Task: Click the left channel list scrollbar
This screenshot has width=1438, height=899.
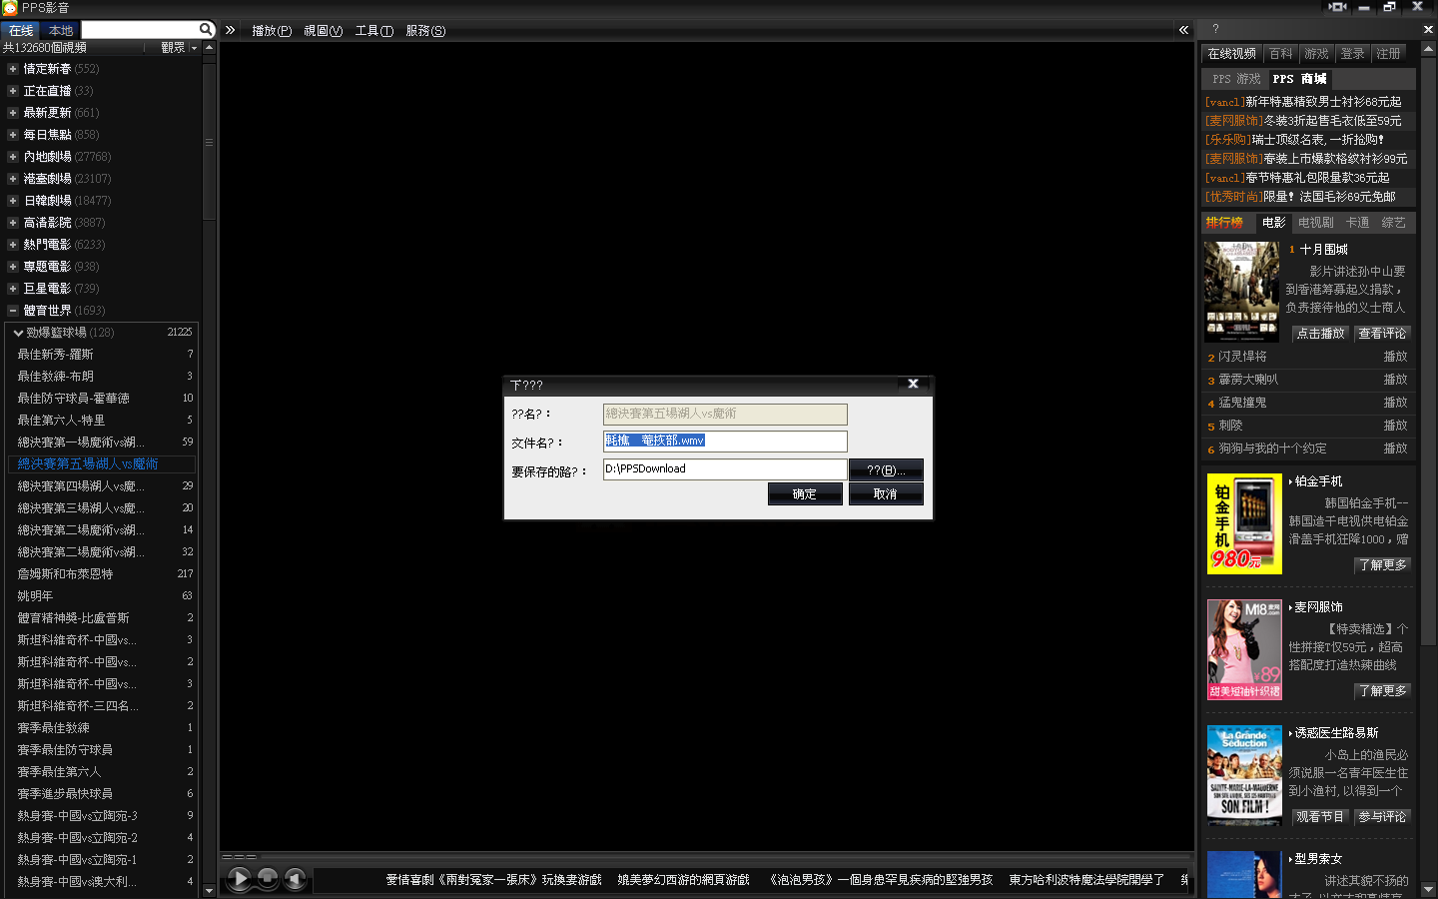Action: (x=209, y=140)
